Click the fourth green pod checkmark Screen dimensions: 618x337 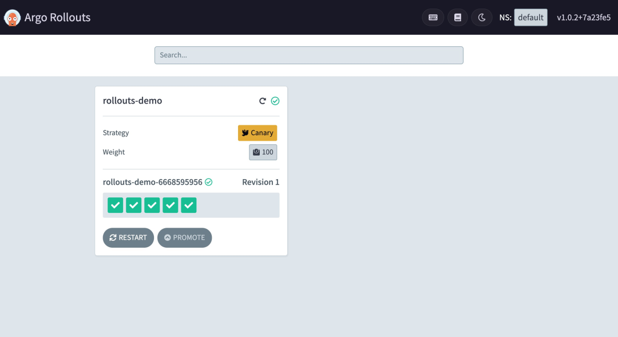click(171, 205)
